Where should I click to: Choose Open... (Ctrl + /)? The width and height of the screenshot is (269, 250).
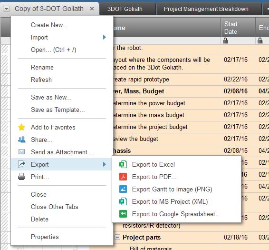[54, 50]
